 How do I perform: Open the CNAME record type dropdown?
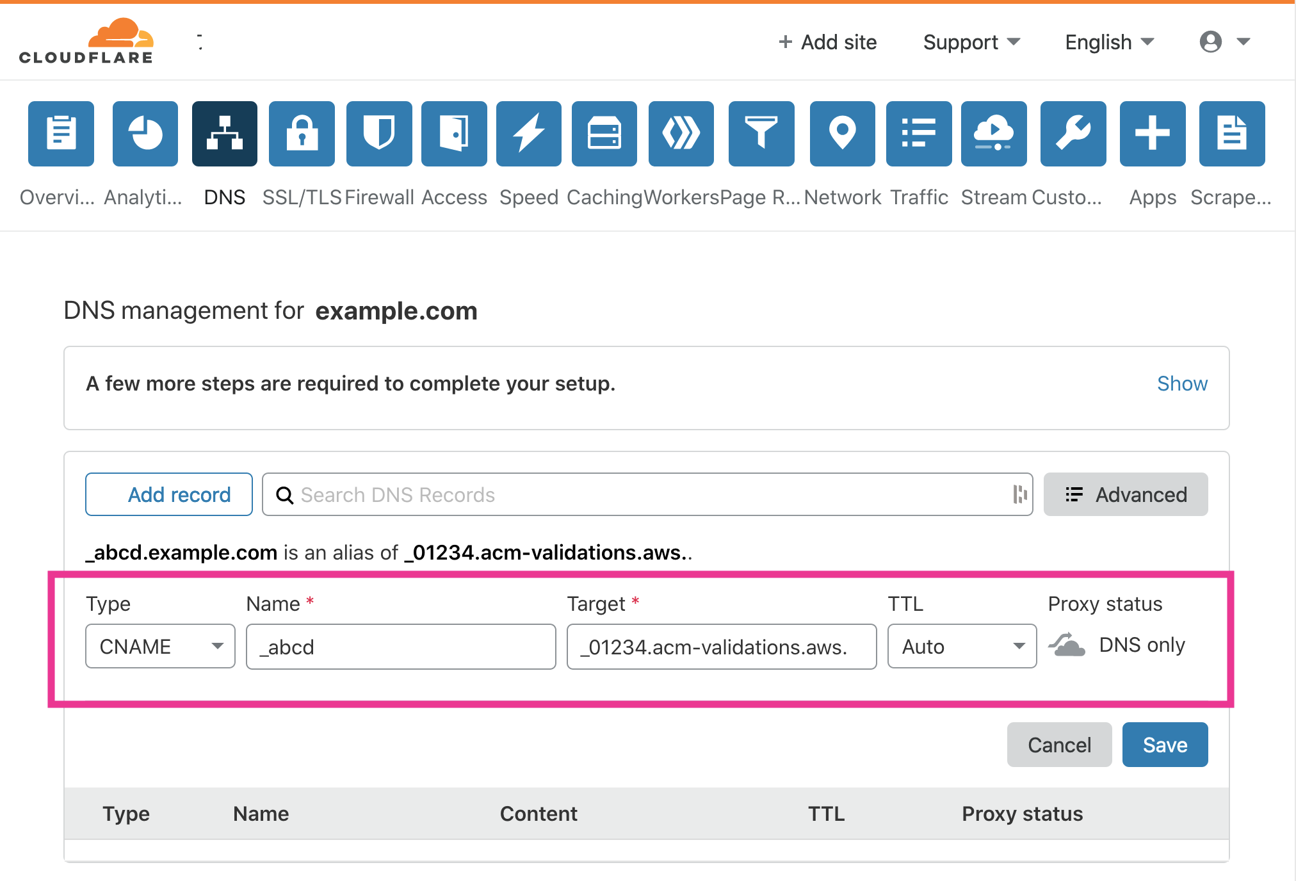pyautogui.click(x=160, y=647)
